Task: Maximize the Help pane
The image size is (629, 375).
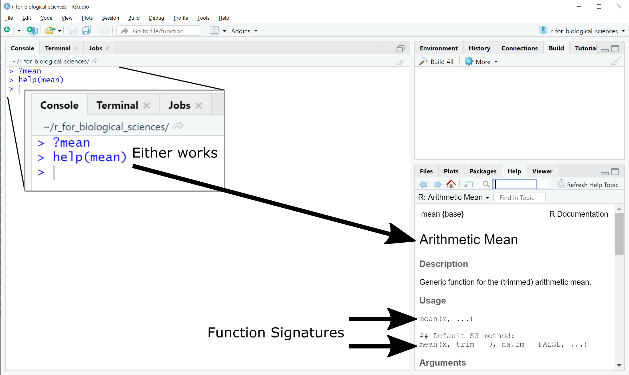Action: pos(615,172)
